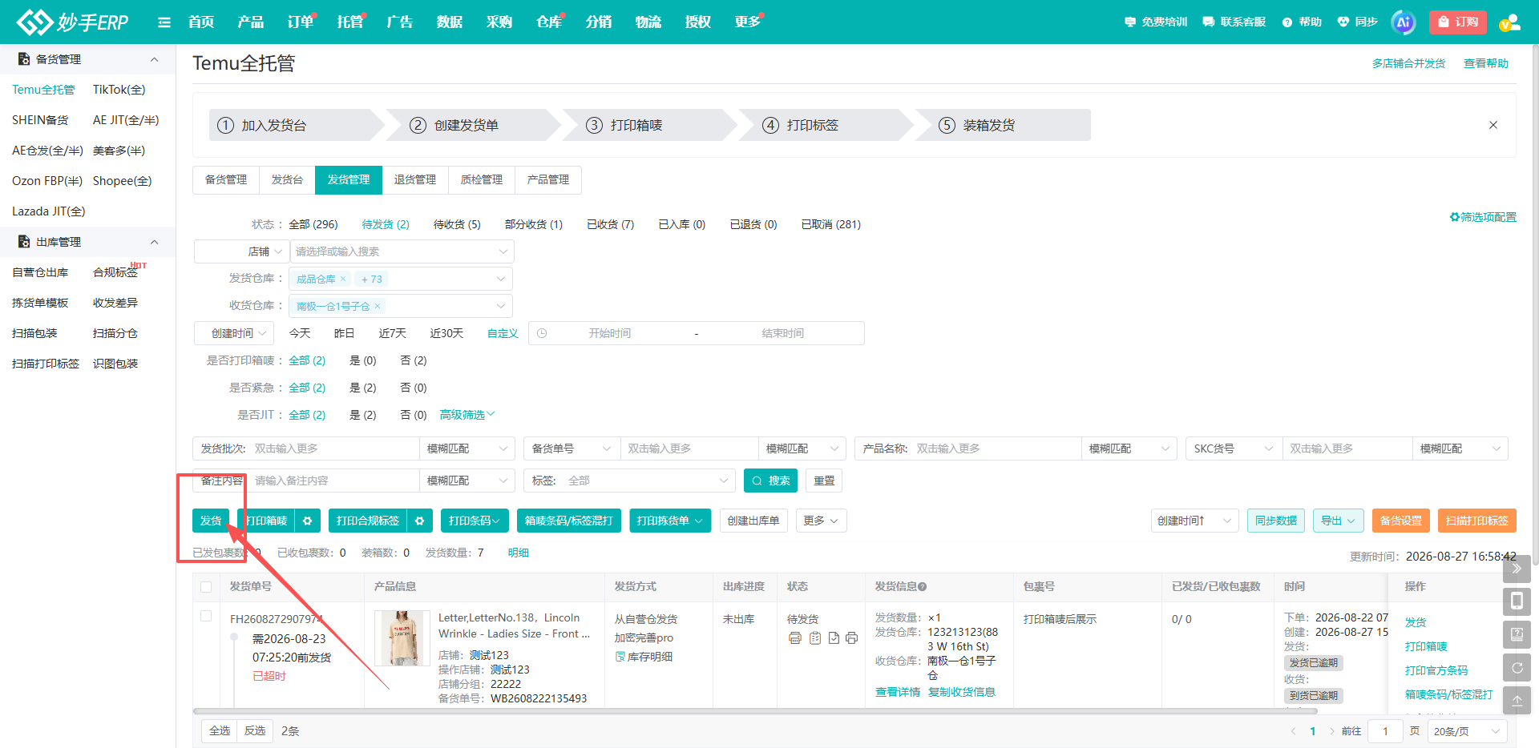Tick the checkbox for order FH260827290797

tap(206, 616)
